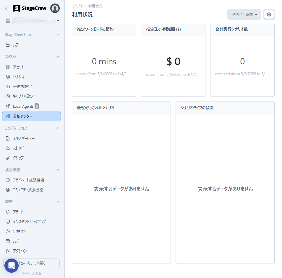Screen dimensions: 282x278
Task: Collapse the スタジオ section
Action: (58, 56)
